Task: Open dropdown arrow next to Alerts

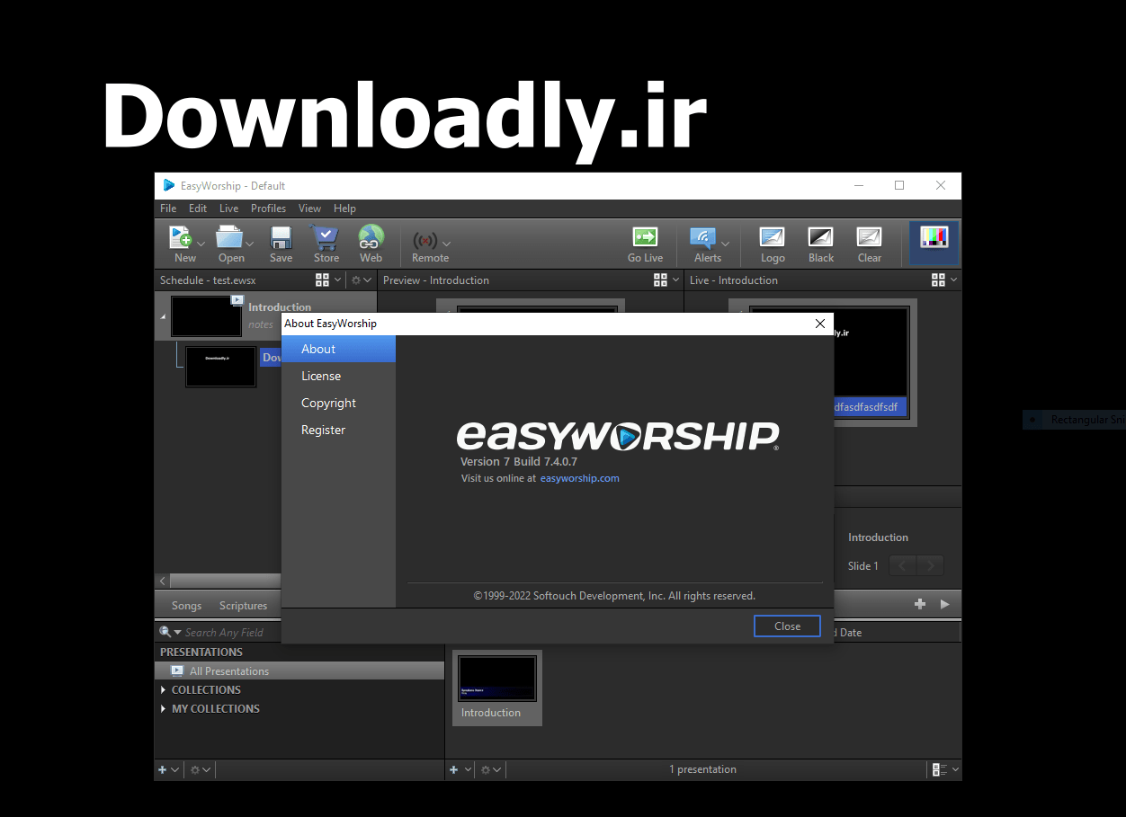Action: (x=725, y=244)
